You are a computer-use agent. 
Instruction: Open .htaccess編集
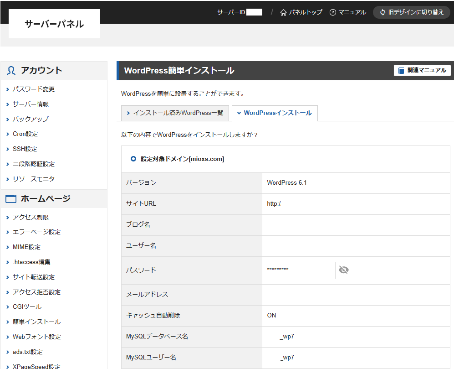coord(31,262)
